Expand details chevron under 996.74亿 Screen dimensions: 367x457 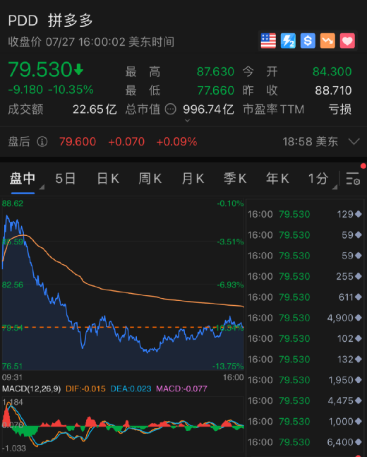point(187,120)
